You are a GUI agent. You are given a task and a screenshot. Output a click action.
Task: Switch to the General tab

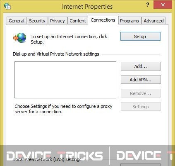point(17,21)
